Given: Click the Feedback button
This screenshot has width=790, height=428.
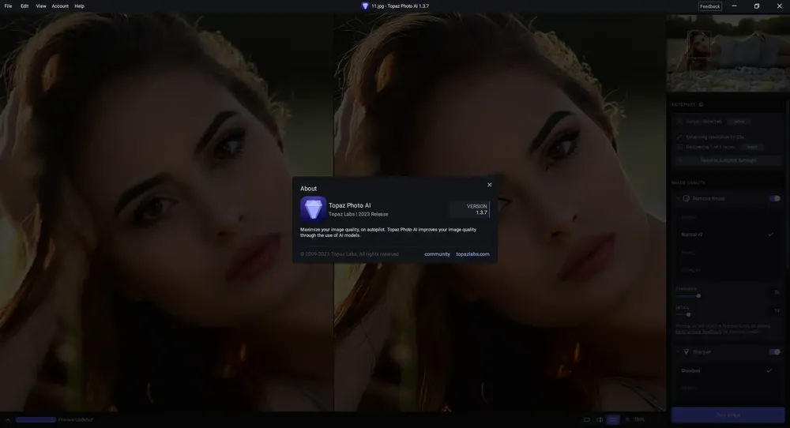Looking at the screenshot, I should click(709, 6).
